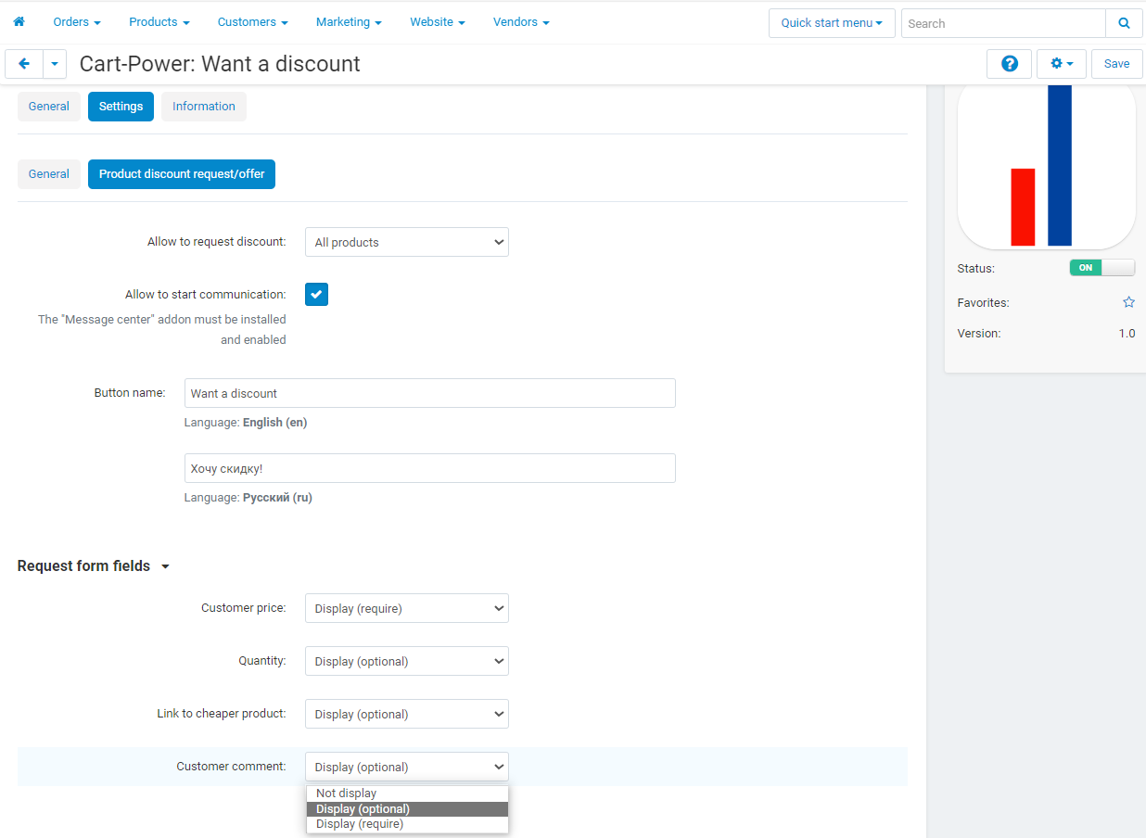Click the Version value 1.0

[x=1127, y=334]
